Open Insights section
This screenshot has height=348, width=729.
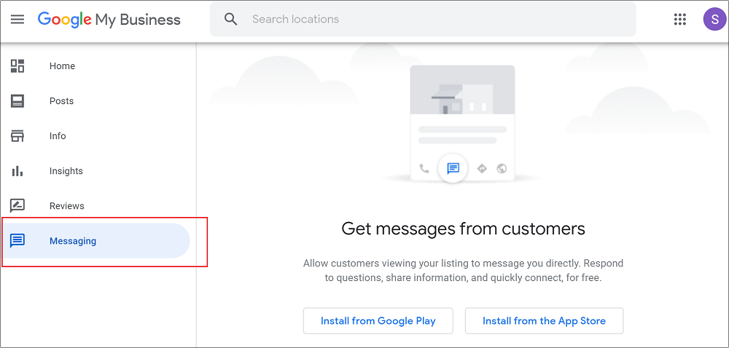pyautogui.click(x=66, y=171)
